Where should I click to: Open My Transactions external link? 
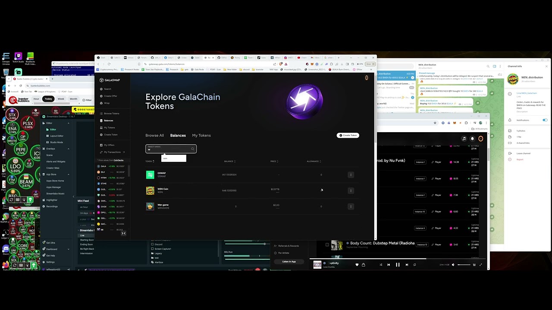coord(112,152)
